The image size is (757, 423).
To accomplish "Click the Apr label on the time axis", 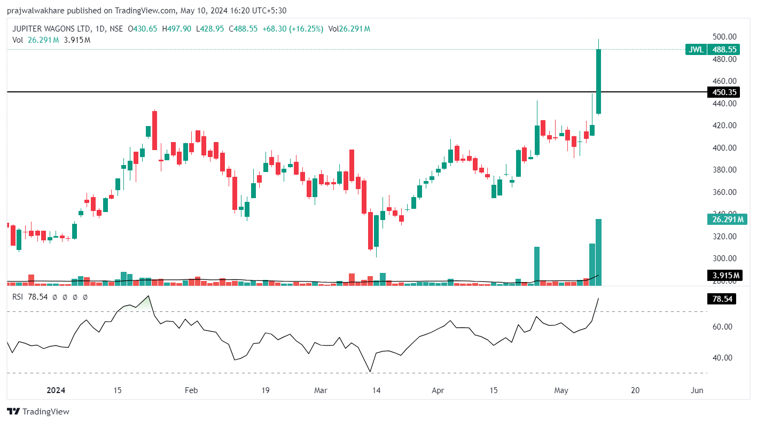I will [x=438, y=390].
